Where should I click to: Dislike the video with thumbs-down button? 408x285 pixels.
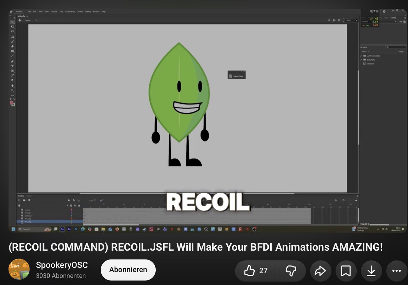tap(291, 271)
